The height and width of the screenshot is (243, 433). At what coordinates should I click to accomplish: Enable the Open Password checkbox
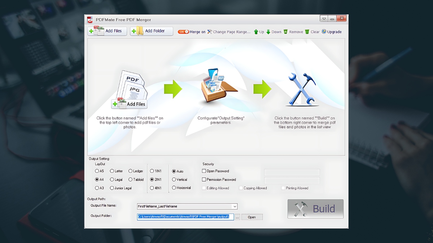pos(204,171)
